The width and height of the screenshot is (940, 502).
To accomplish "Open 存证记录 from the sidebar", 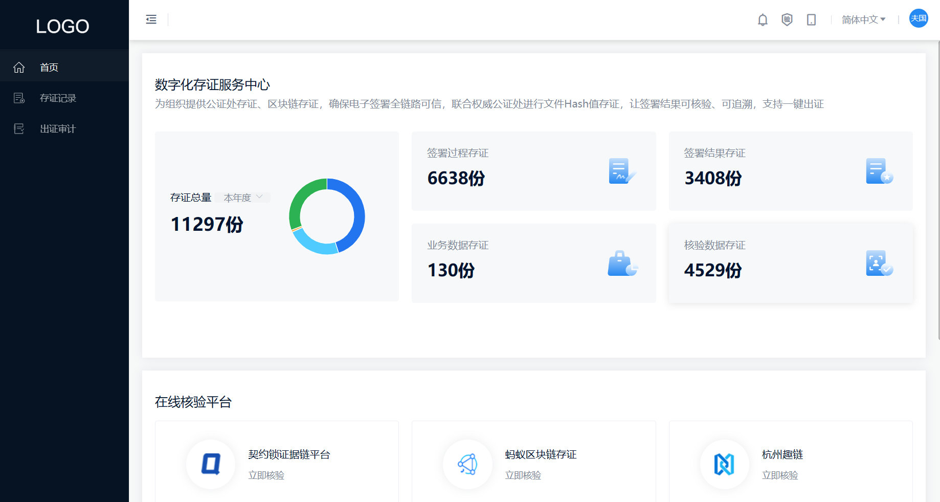I will click(x=58, y=98).
